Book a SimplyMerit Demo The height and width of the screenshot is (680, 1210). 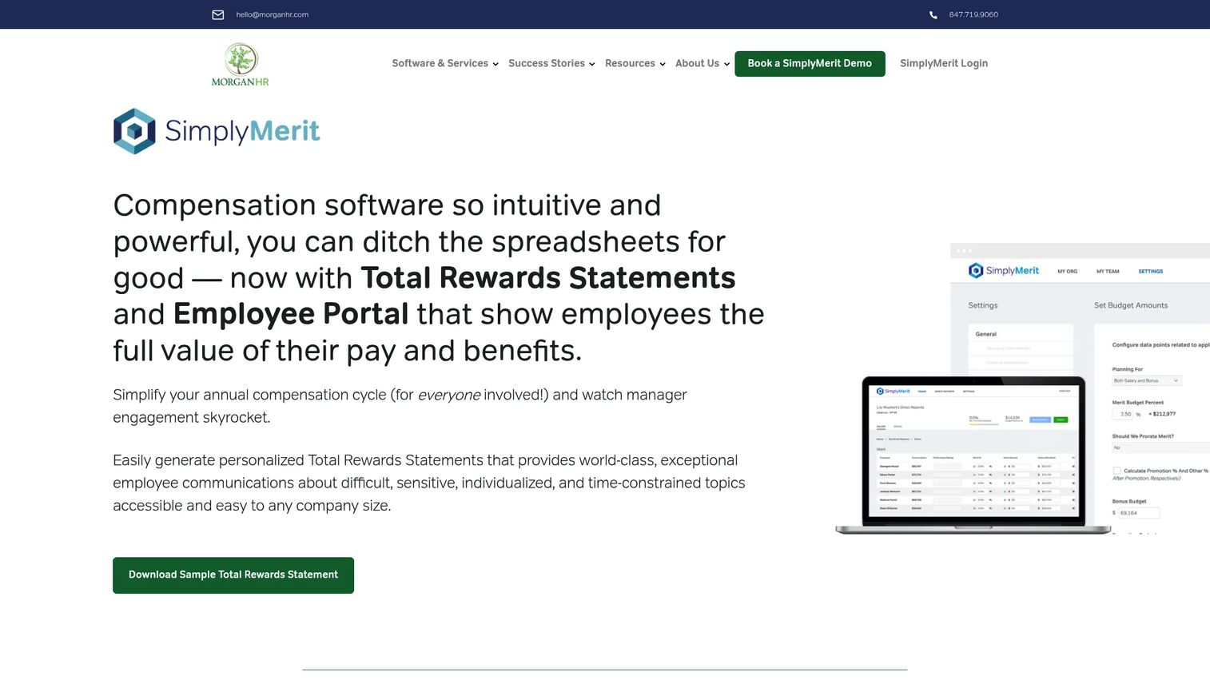point(810,64)
